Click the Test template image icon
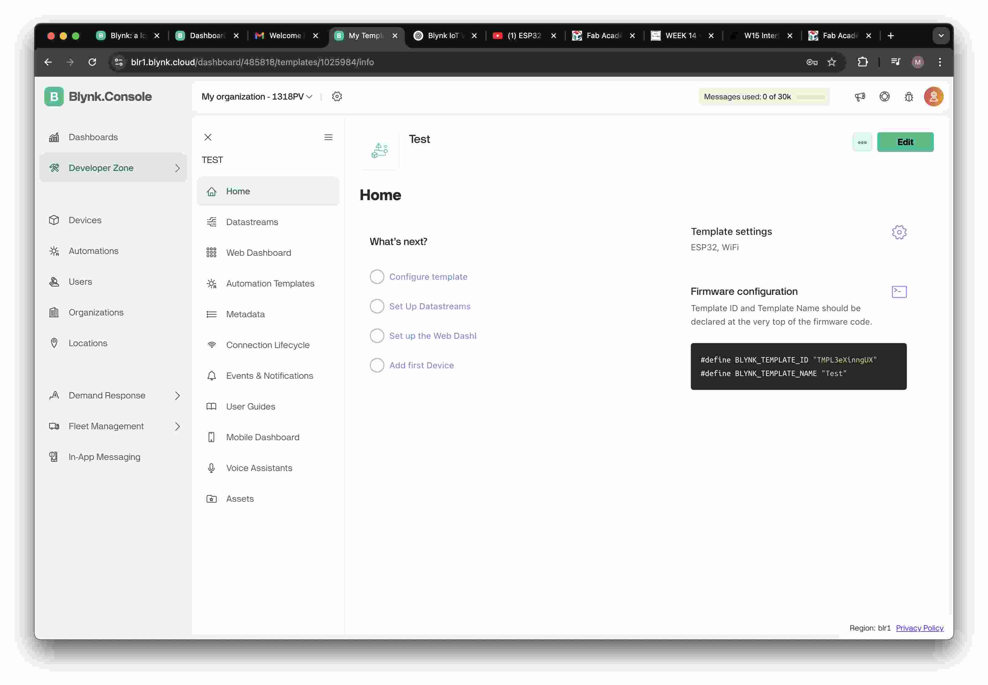Image resolution: width=988 pixels, height=685 pixels. coord(380,151)
